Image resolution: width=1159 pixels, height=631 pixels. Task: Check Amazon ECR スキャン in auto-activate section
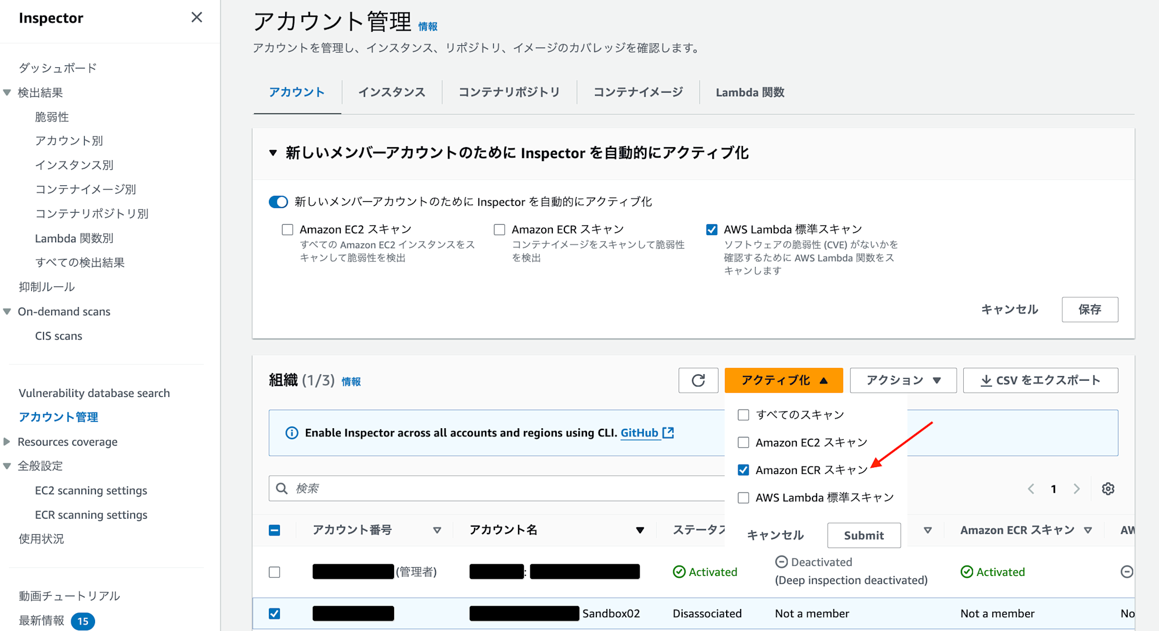click(x=500, y=229)
